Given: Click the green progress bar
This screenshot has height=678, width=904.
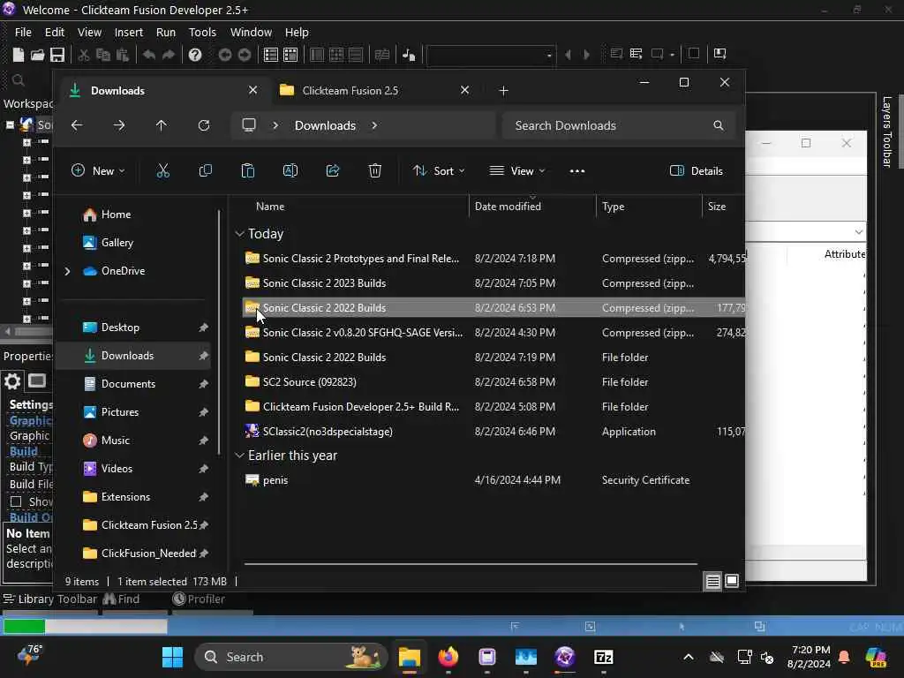Looking at the screenshot, I should [x=24, y=626].
